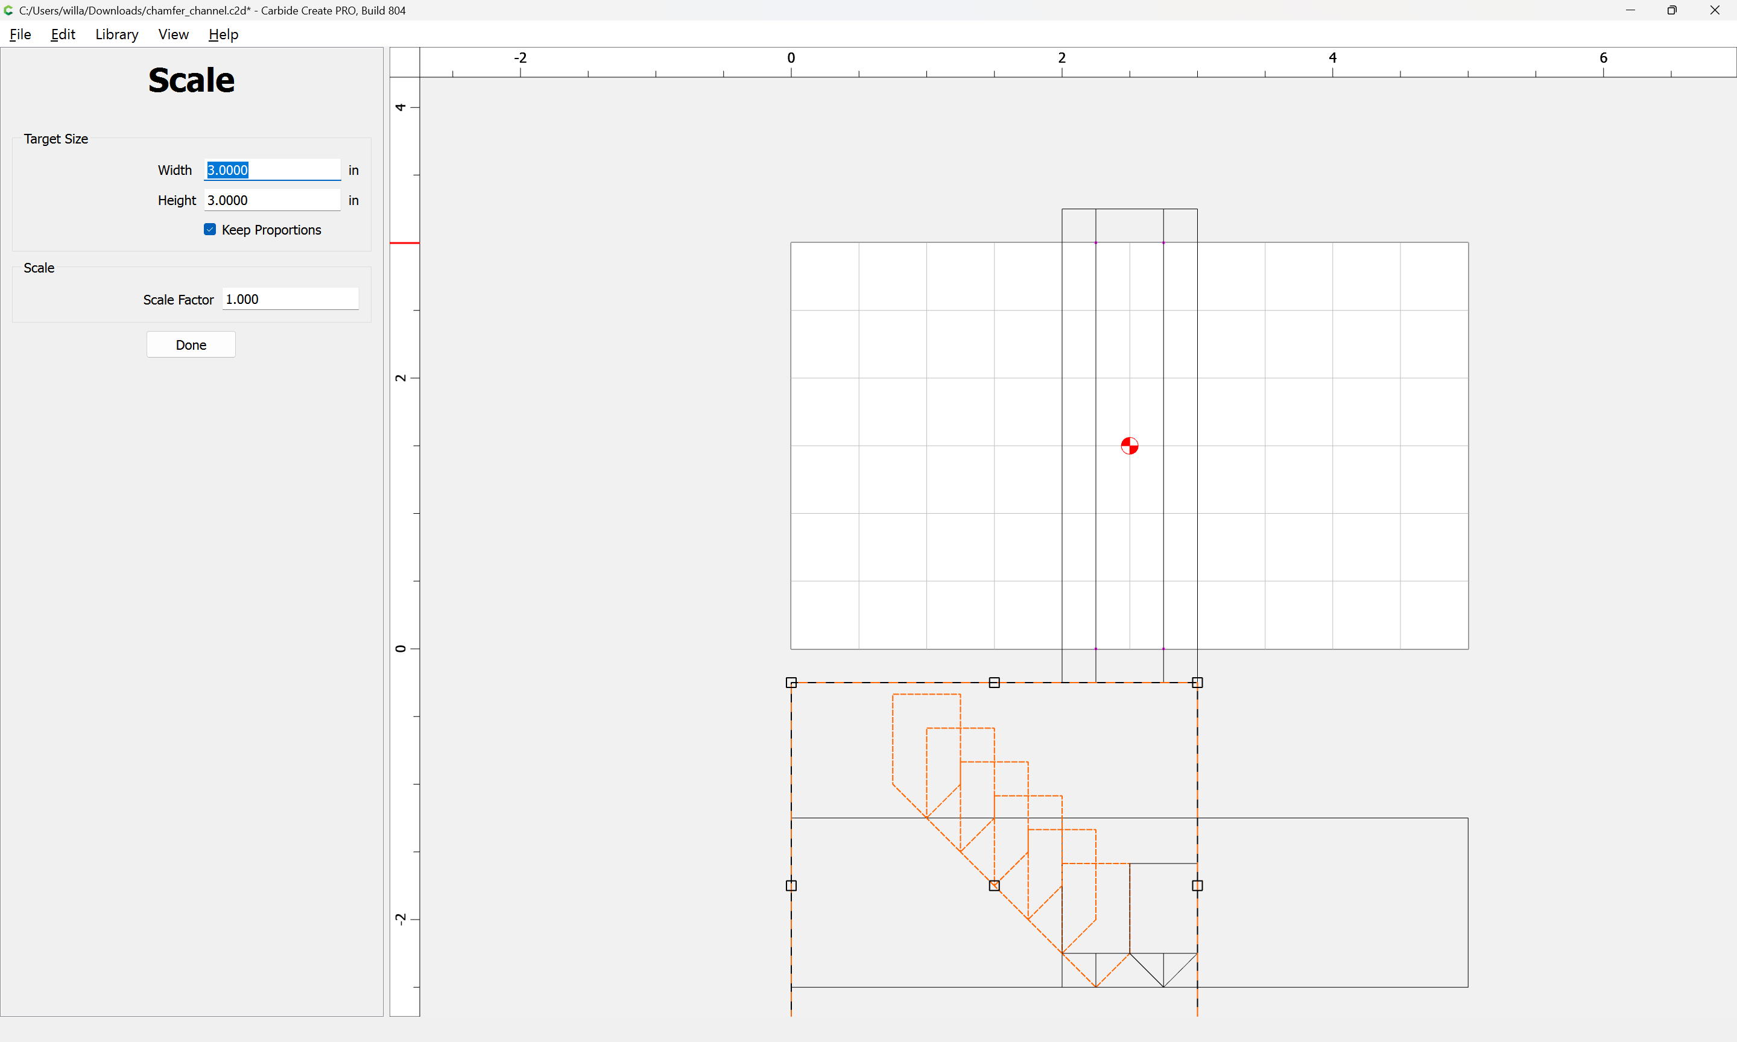Click the top-center selection handle
Image resolution: width=1737 pixels, height=1042 pixels.
pyautogui.click(x=994, y=683)
